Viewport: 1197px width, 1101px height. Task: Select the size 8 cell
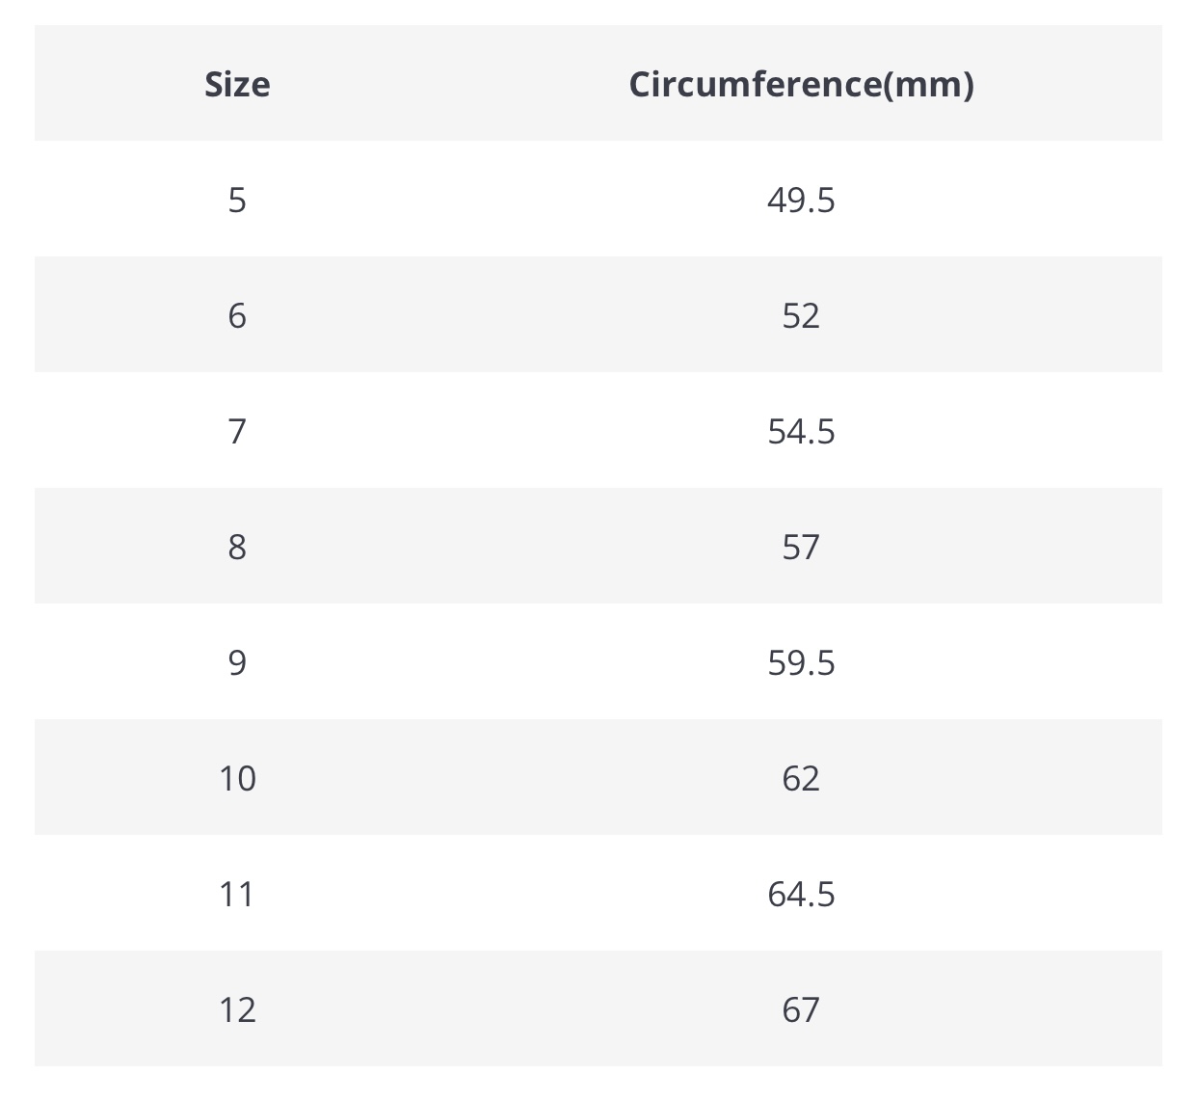tap(237, 547)
